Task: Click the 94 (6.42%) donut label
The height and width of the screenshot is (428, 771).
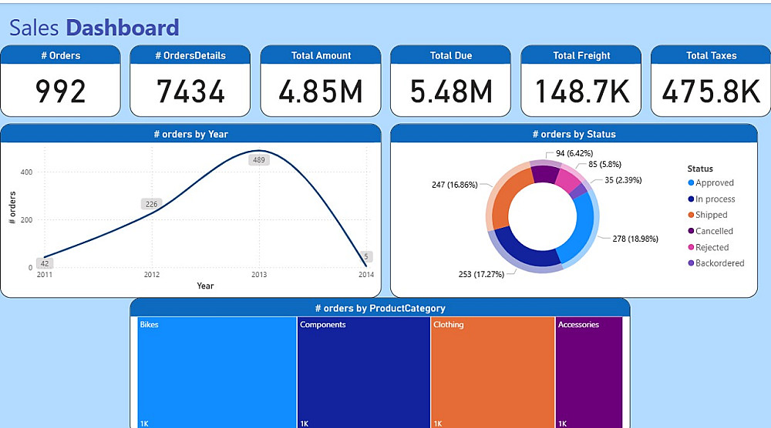Action: click(x=574, y=154)
